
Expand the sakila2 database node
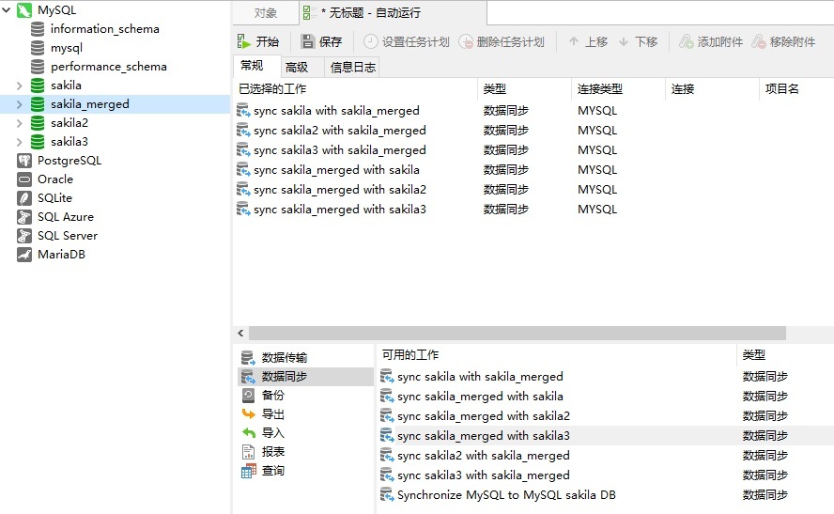point(19,123)
